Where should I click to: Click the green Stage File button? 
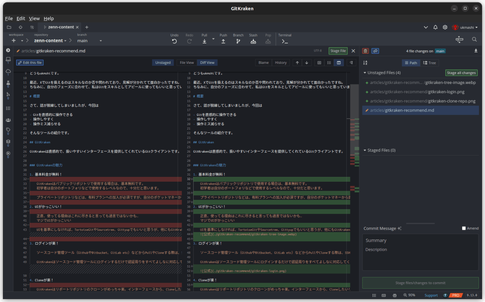tap(338, 51)
